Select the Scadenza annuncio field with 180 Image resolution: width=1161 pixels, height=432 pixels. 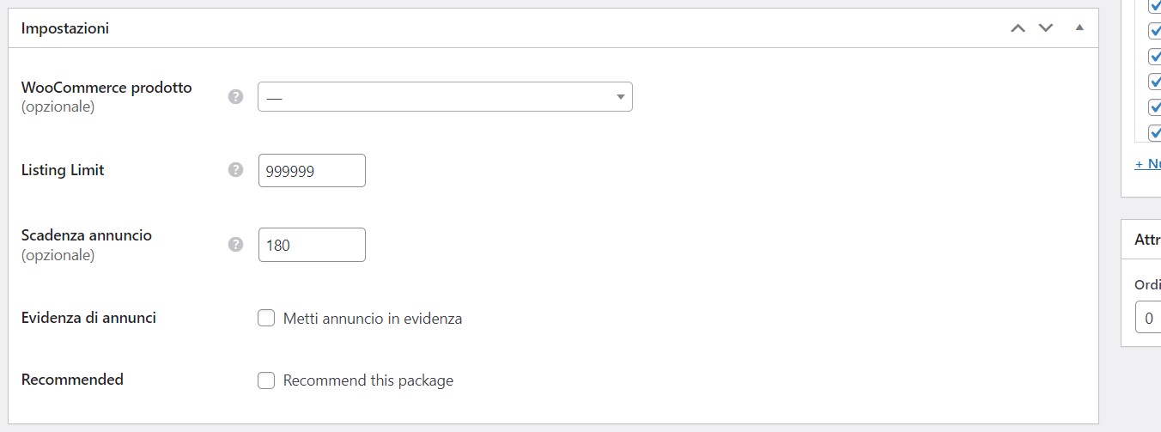(x=312, y=245)
